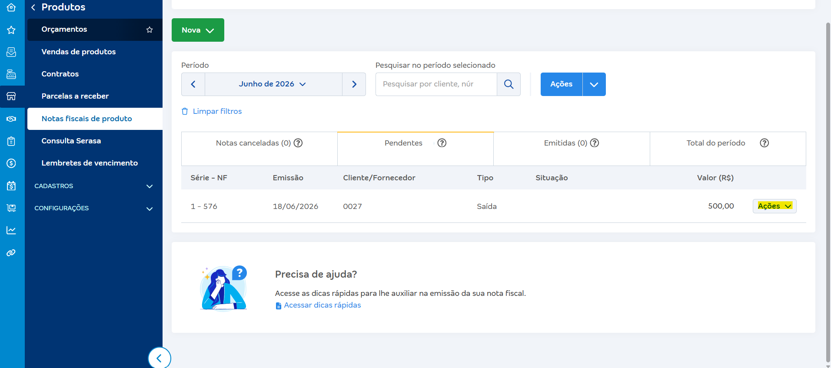This screenshot has height=368, width=831.
Task: Click the Situação column header
Action: point(552,178)
